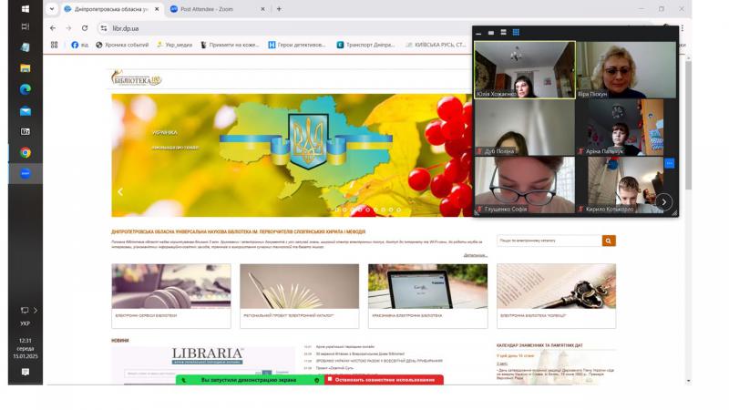Open the Хроника событий bookmark
Screen dimensions: 729x410
tap(122, 45)
